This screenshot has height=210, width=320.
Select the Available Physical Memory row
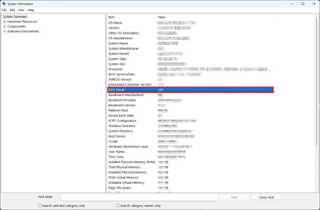(190, 172)
